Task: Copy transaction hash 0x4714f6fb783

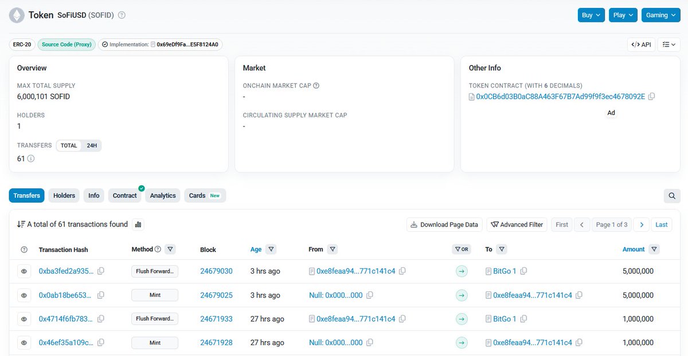Action: [101, 319]
